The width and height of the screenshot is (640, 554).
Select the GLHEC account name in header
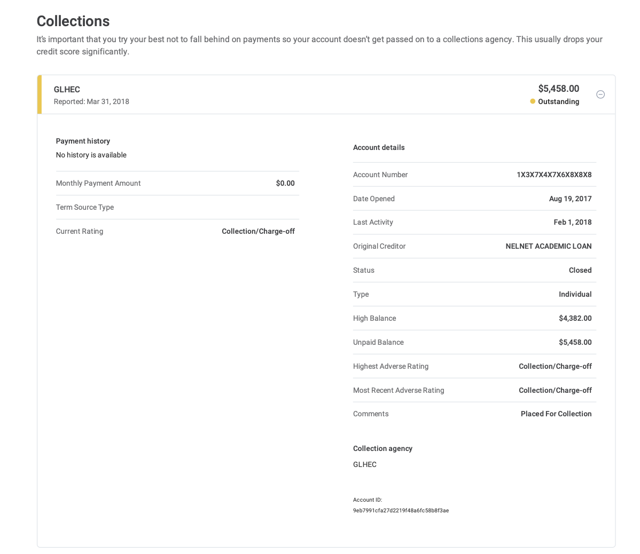coord(67,89)
